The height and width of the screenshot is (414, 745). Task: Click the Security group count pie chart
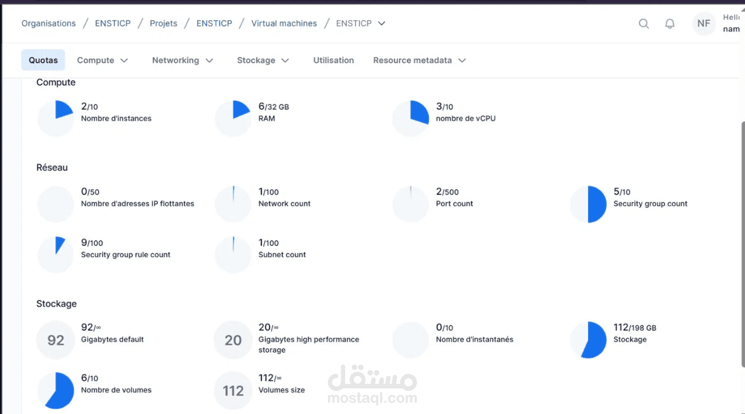coord(589,204)
